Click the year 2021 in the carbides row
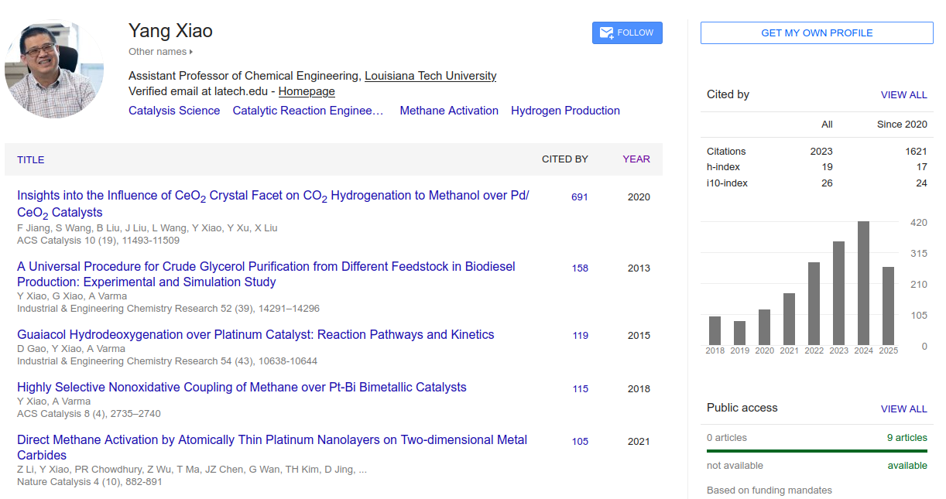Viewport: 946px width, 499px height. coord(639,442)
